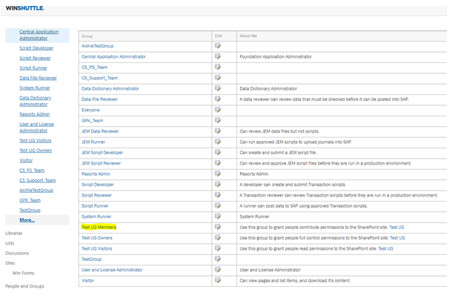Screen dimensions: 458x301
Task: Follow Test UG site link in Owners description
Action: 397,238
